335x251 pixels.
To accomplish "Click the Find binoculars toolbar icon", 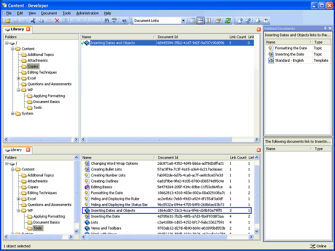I will pos(106,21).
